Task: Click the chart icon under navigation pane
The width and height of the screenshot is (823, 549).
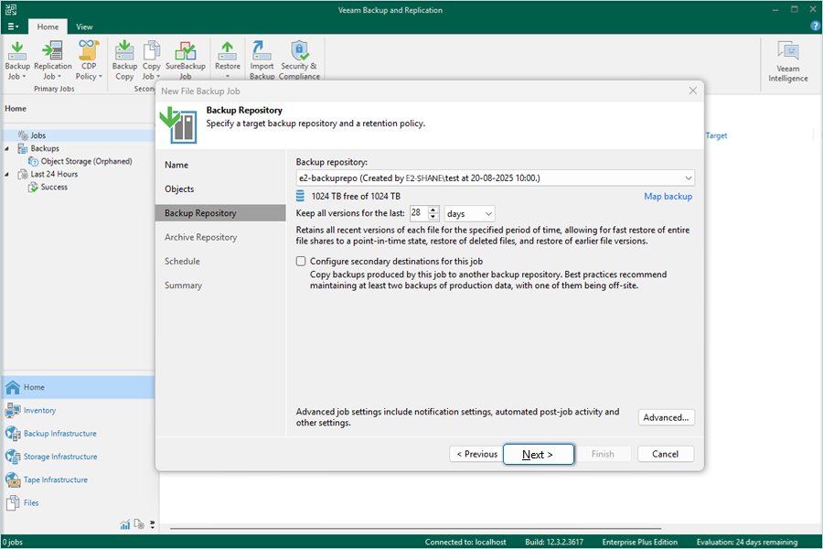Action: pyautogui.click(x=125, y=524)
